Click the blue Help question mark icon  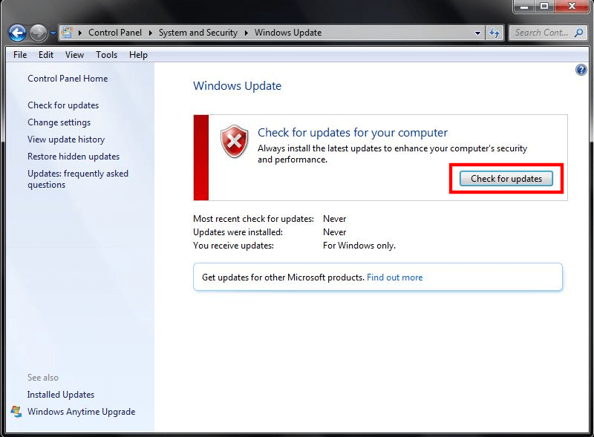581,70
